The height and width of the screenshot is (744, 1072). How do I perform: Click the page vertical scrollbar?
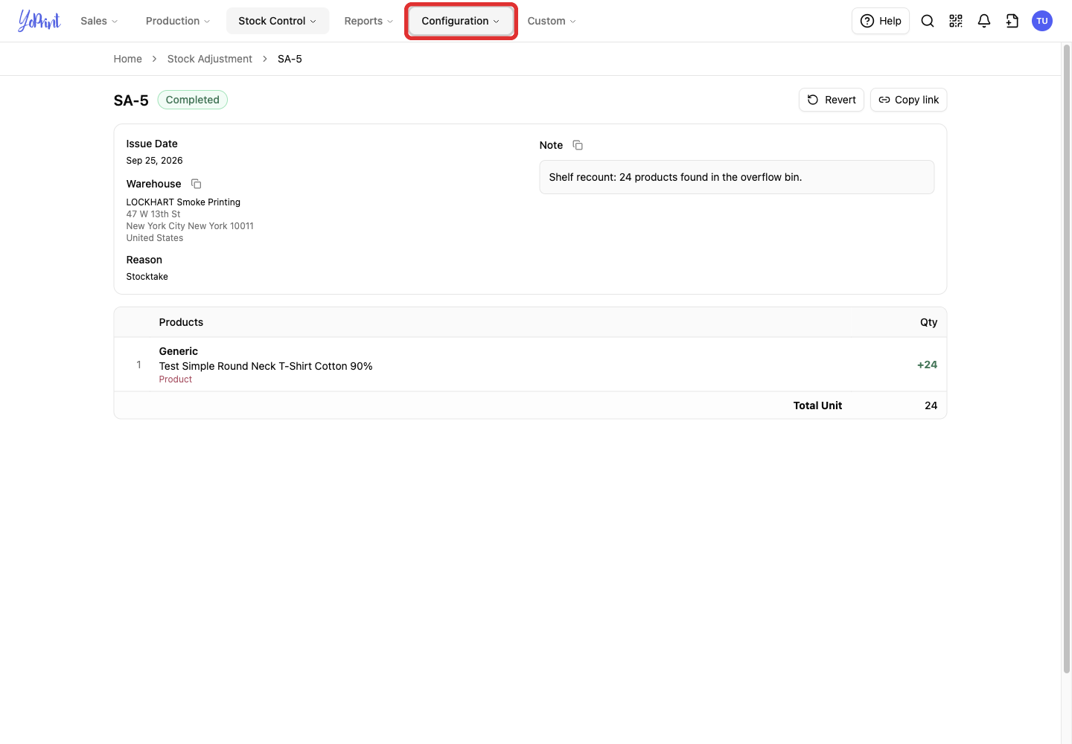click(1067, 359)
